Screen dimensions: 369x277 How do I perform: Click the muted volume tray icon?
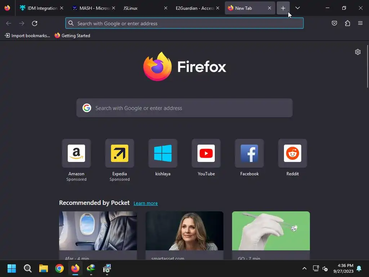pyautogui.click(x=325, y=268)
